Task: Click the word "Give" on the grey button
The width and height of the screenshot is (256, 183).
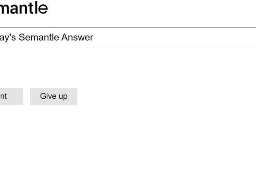Action: (x=48, y=96)
